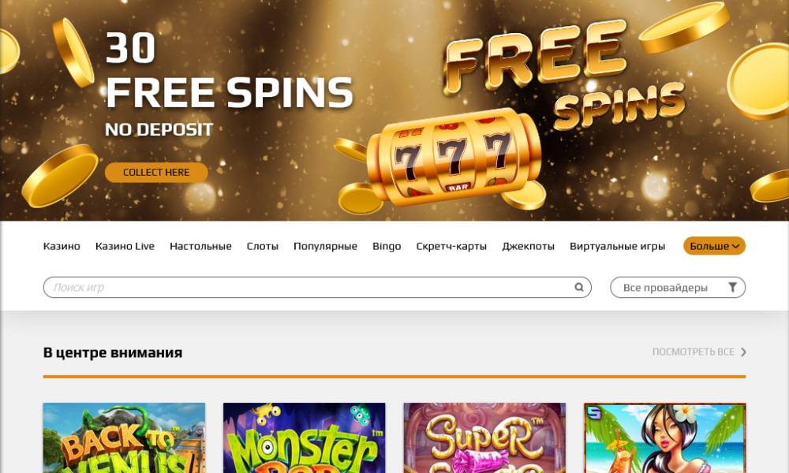This screenshot has width=789, height=473.
Task: Open the Back to Venus game thumbnail
Action: coord(124,438)
